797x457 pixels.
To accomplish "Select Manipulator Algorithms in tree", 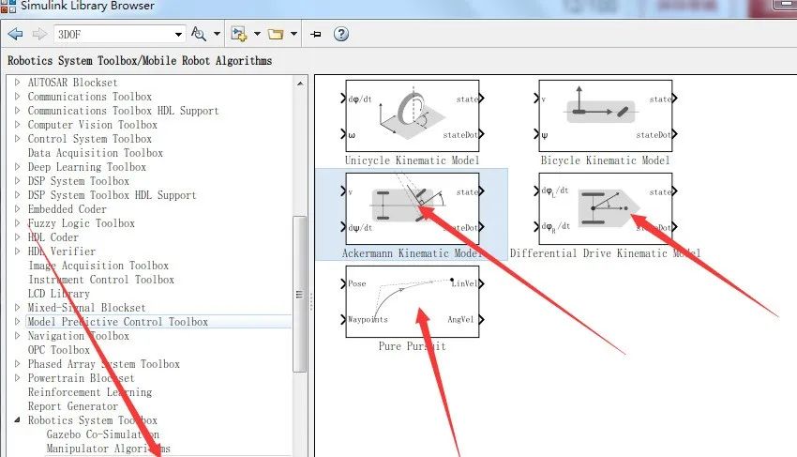I will coord(108,449).
